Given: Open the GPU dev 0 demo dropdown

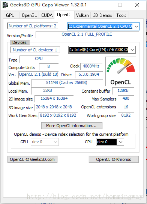Looking at the screenshot, I should [x=45, y=142].
